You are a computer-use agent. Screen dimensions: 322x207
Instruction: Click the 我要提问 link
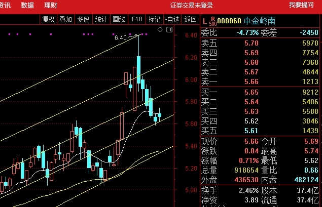point(301,5)
